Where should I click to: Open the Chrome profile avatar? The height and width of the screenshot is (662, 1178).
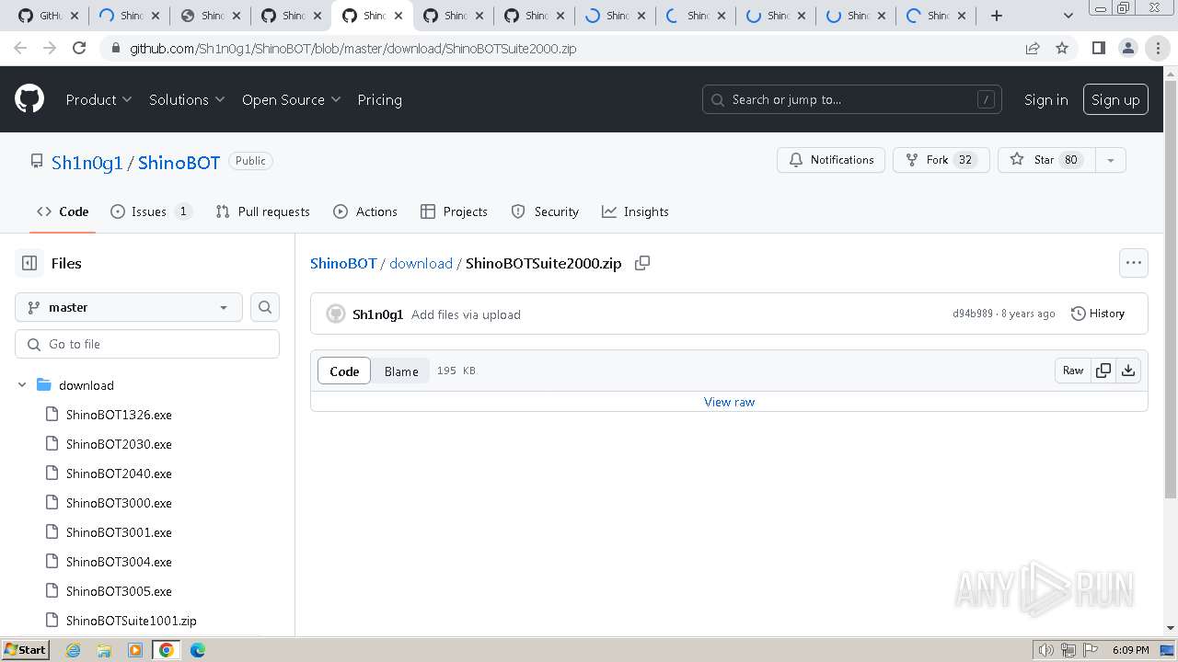pos(1127,48)
